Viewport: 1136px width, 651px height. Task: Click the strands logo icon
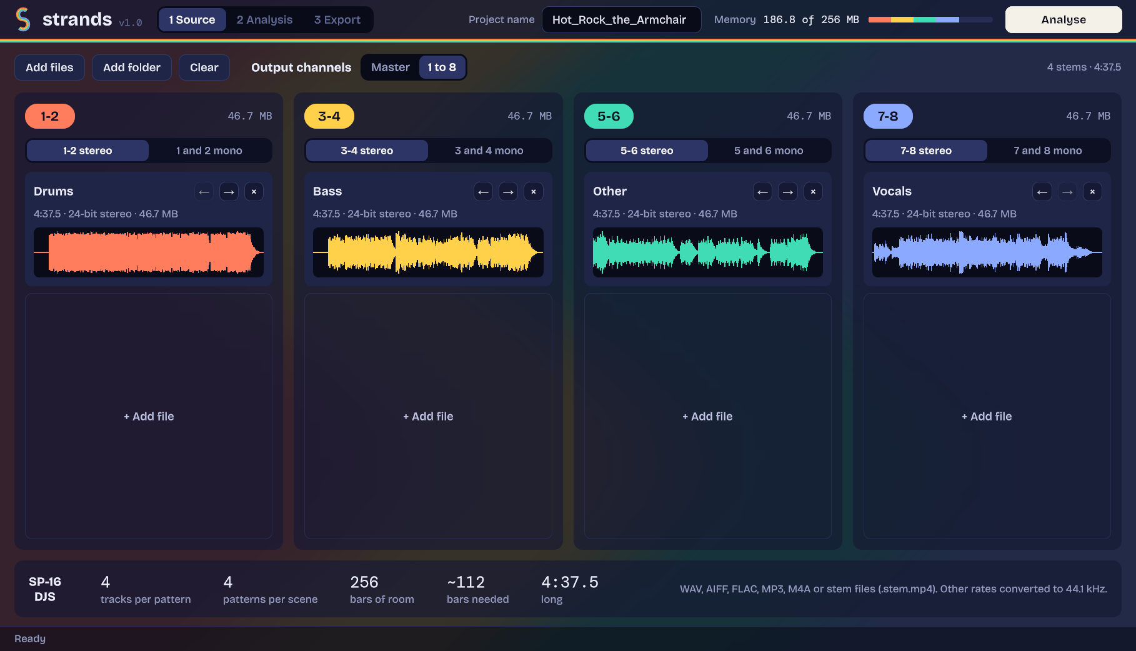pos(23,19)
